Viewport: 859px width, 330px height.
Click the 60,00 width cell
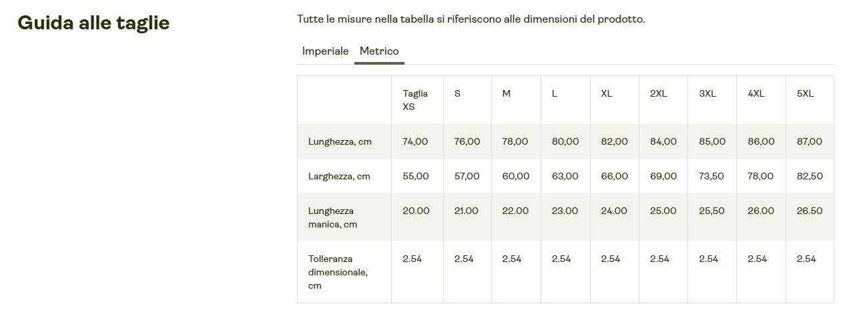click(516, 177)
